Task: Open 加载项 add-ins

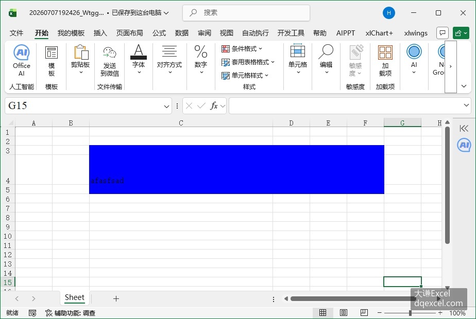Action: click(385, 61)
